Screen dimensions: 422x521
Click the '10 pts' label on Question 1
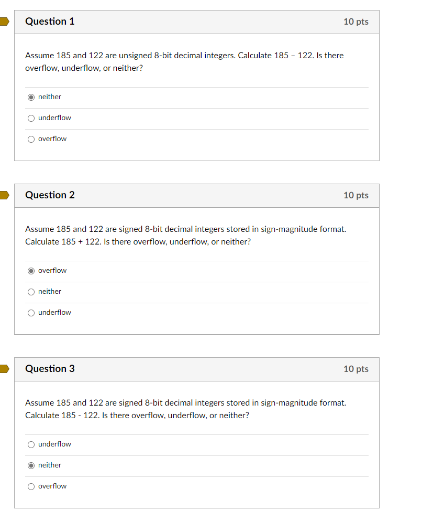(x=356, y=22)
